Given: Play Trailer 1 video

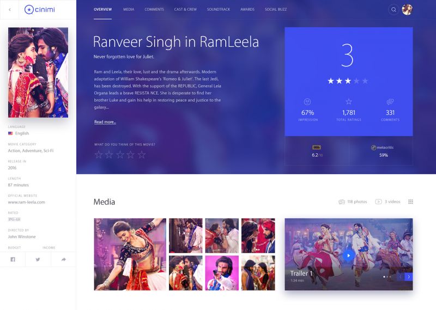Looking at the screenshot, I should coord(348,256).
